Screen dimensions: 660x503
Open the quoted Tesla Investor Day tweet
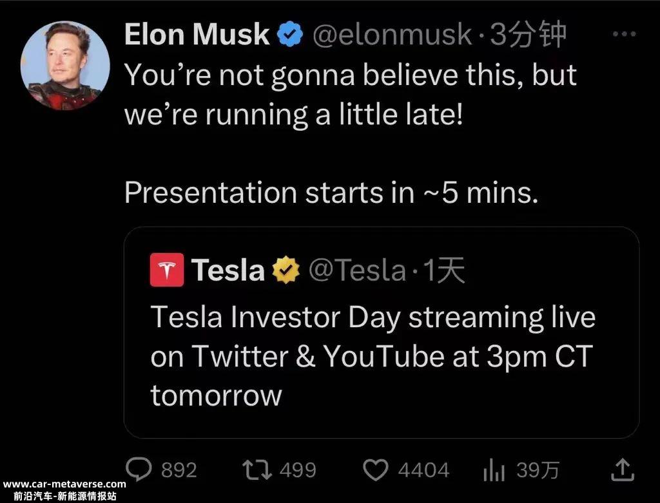pyautogui.click(x=382, y=333)
